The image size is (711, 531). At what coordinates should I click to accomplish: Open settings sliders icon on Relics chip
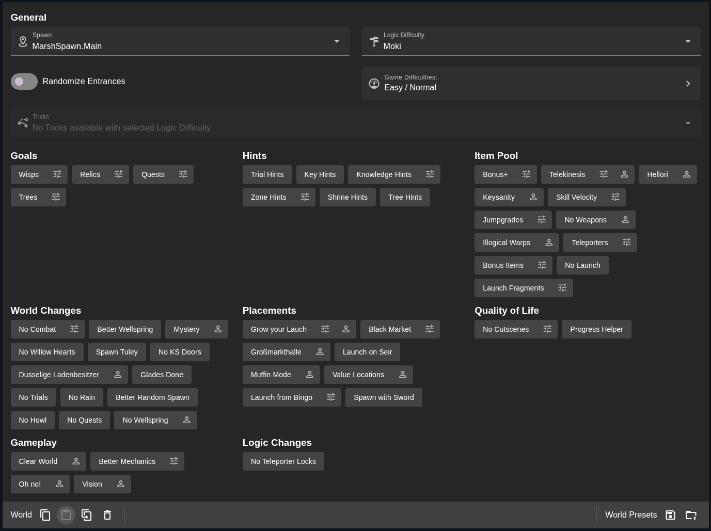(x=119, y=174)
